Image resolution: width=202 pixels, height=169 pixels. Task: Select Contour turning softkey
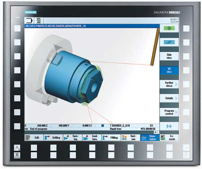[92, 138]
